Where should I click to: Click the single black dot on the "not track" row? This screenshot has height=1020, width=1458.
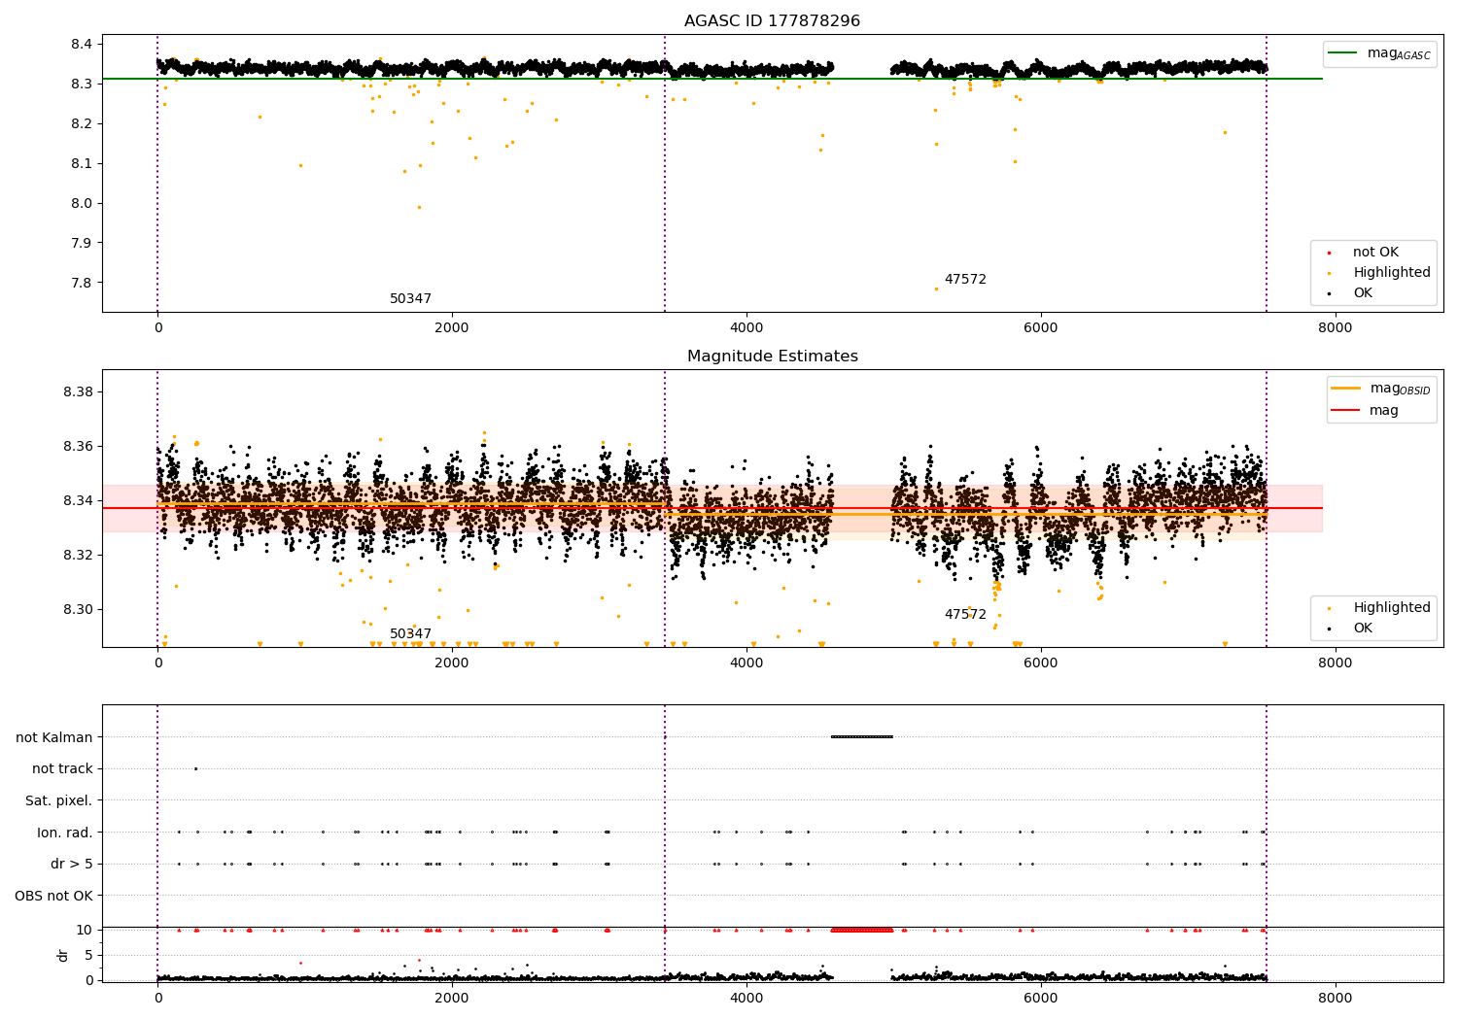click(195, 768)
